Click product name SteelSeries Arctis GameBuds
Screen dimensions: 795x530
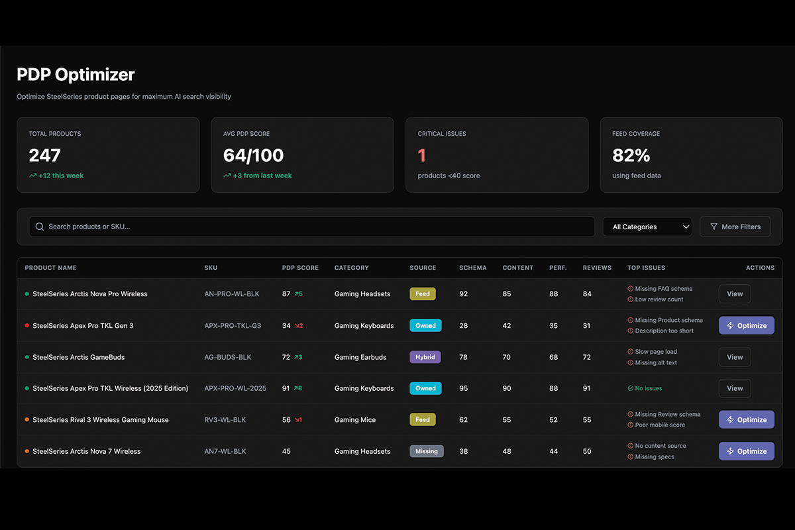(79, 357)
